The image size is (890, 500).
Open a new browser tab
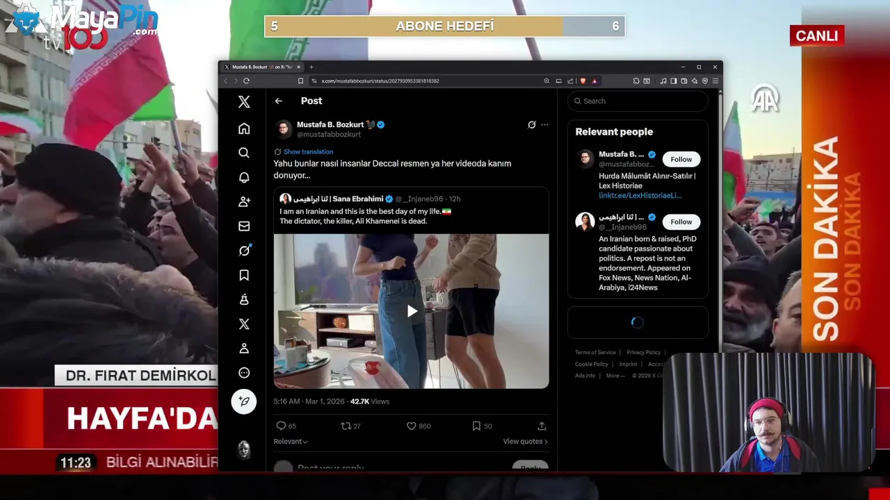click(x=311, y=67)
